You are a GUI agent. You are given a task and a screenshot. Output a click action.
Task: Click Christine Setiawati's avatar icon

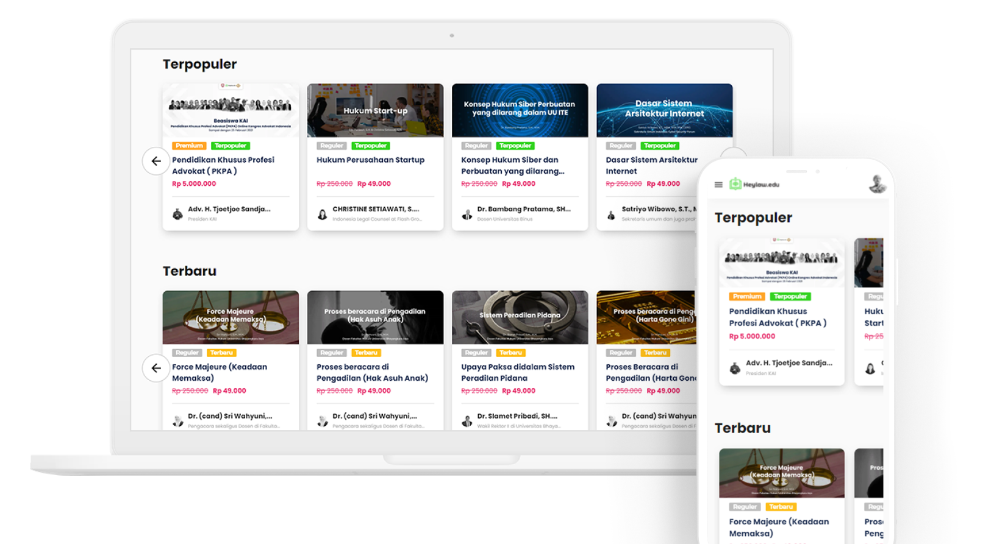[322, 214]
